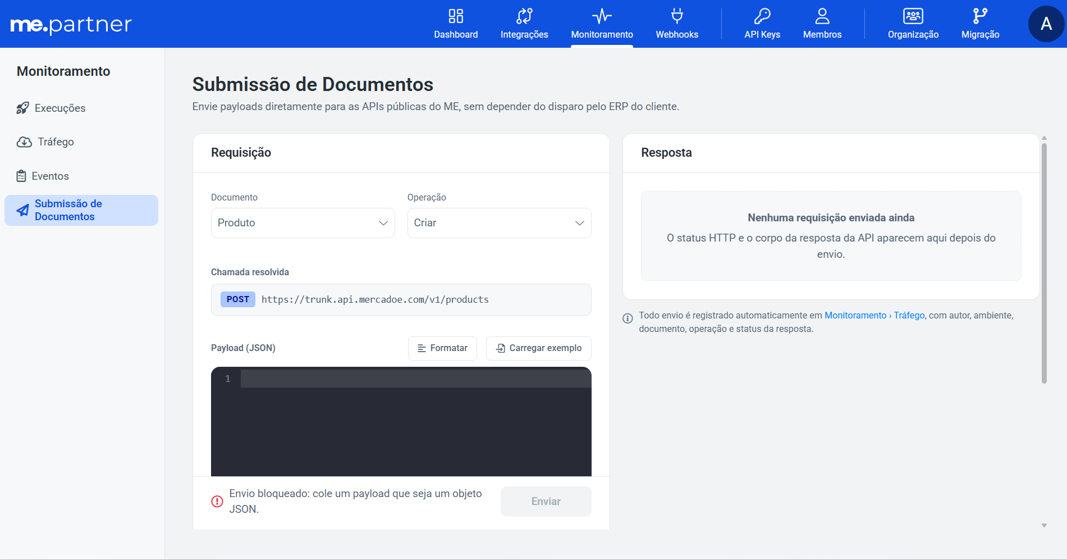Click the Carregar exemplo button
The width and height of the screenshot is (1067, 560).
(539, 348)
